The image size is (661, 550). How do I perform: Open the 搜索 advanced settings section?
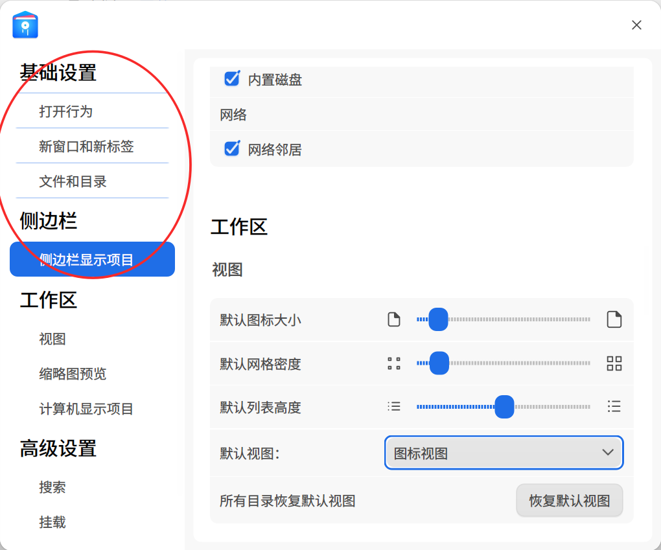point(52,487)
